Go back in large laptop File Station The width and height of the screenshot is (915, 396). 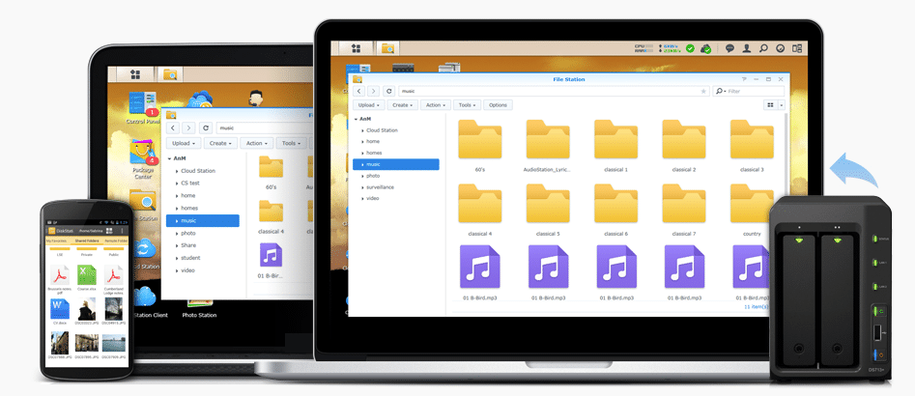pyautogui.click(x=359, y=91)
